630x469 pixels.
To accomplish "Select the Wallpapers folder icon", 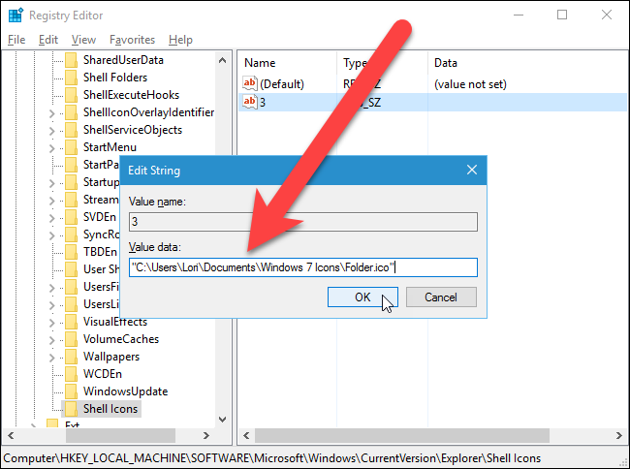I will (71, 357).
